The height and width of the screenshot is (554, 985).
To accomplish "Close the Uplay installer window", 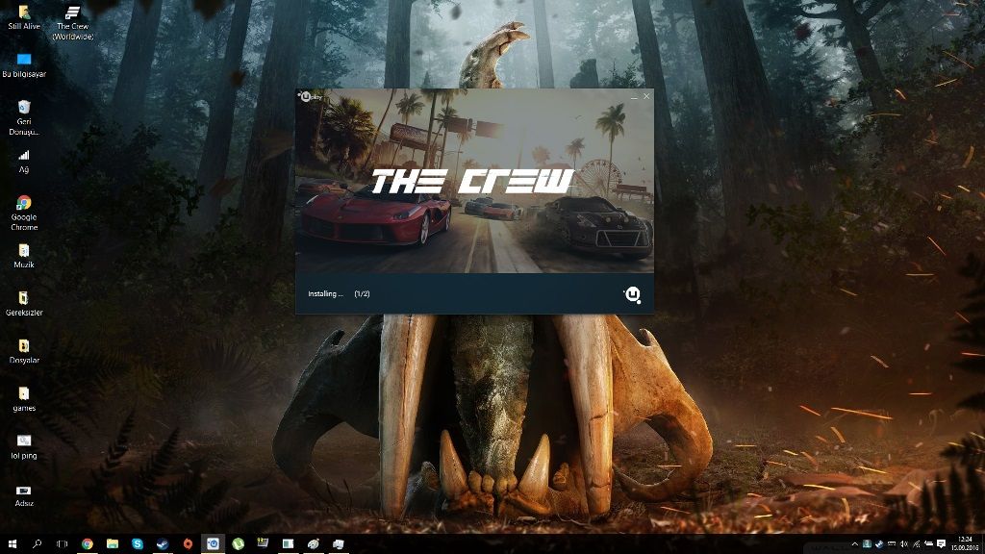I will pyautogui.click(x=646, y=97).
